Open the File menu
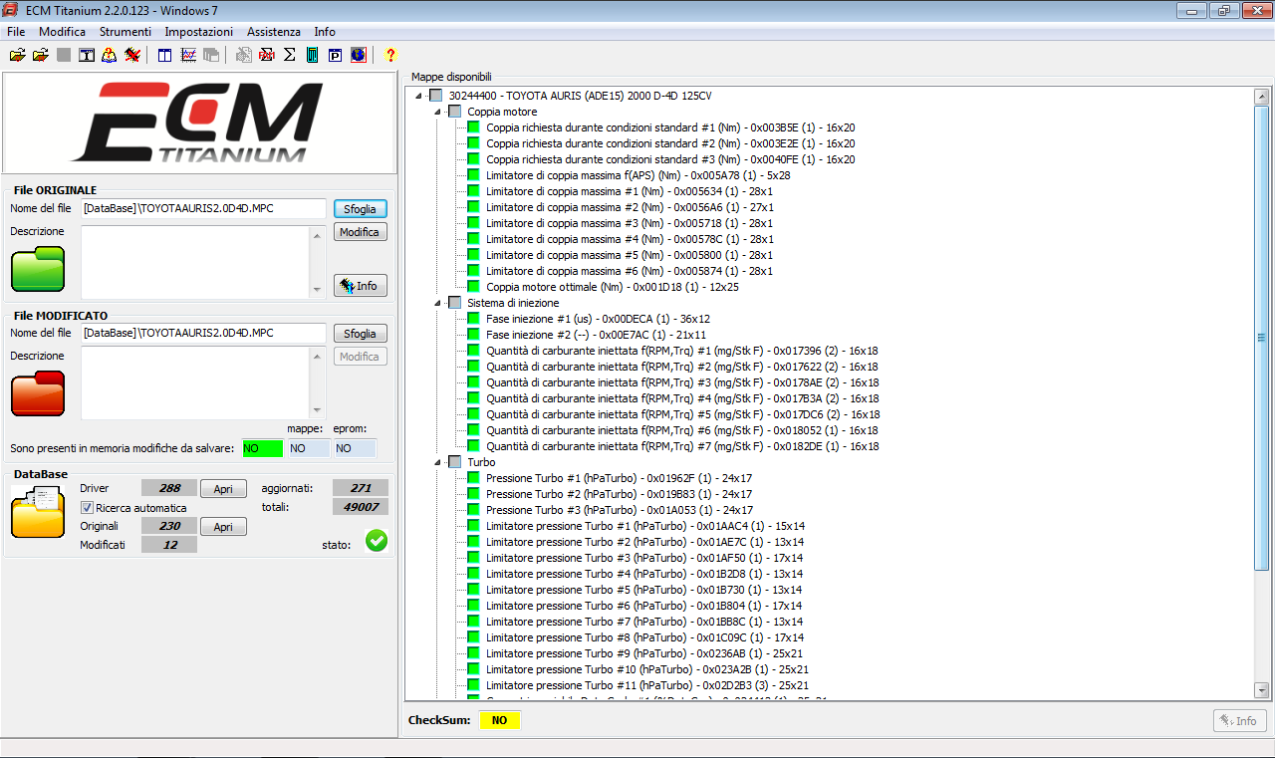 [15, 32]
